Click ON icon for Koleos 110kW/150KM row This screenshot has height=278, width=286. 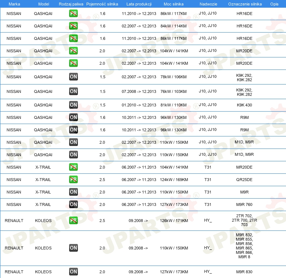pos(73,248)
